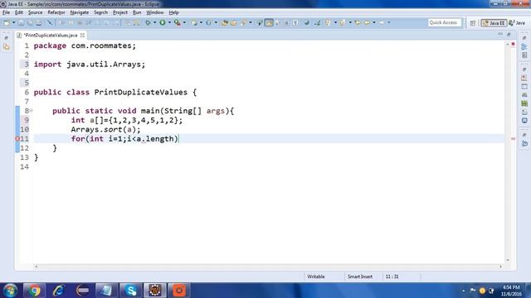531x298 pixels.
Task: Open the Window menu
Action: point(155,12)
